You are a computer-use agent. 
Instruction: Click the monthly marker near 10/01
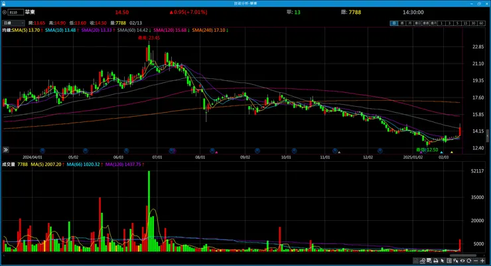294,151
